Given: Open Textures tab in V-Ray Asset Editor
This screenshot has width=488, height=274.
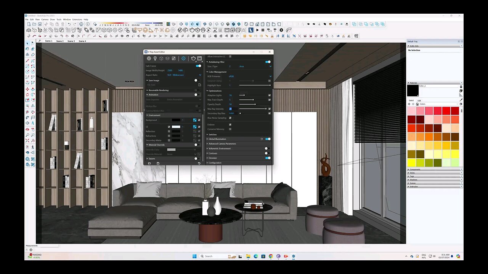Looking at the screenshot, I should point(173,58).
